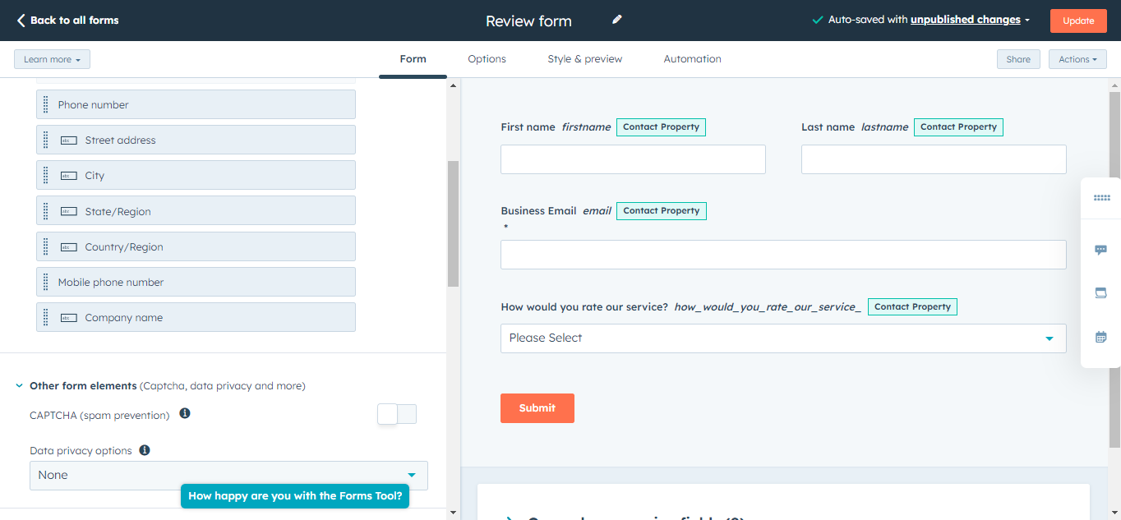Click the Update button

tap(1078, 20)
